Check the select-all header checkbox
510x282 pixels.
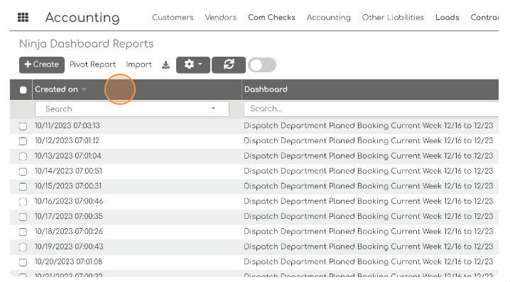[x=23, y=90]
